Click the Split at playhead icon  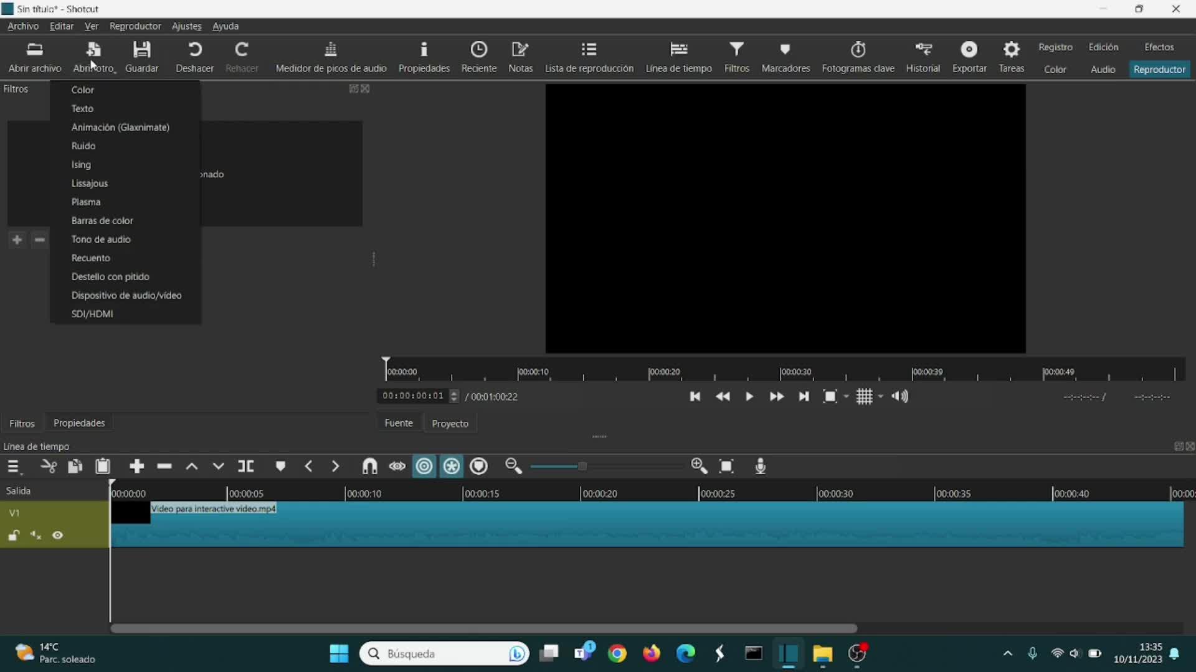pos(246,466)
